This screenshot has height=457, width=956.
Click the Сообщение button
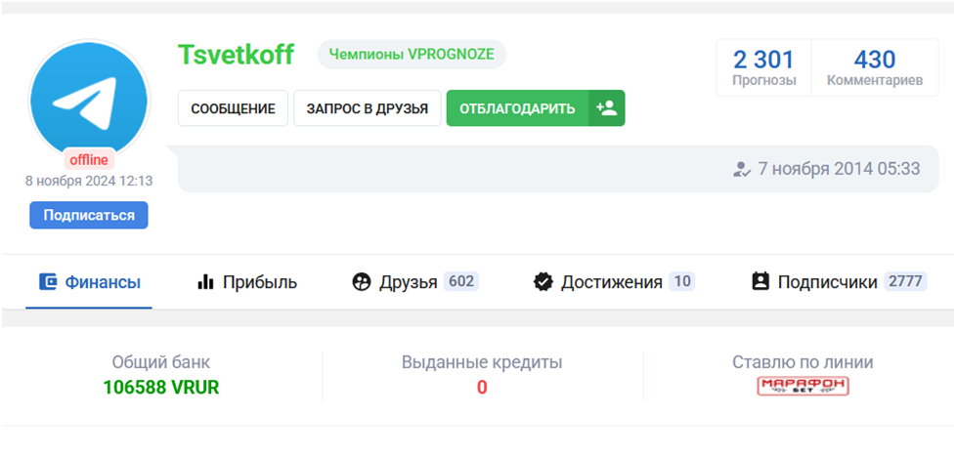(233, 108)
